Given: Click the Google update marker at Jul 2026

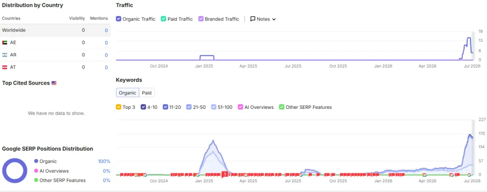Looking at the screenshot, I should 469,175.
